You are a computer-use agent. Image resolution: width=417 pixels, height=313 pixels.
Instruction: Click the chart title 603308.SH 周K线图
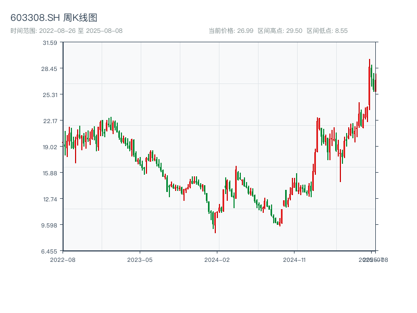point(54,18)
